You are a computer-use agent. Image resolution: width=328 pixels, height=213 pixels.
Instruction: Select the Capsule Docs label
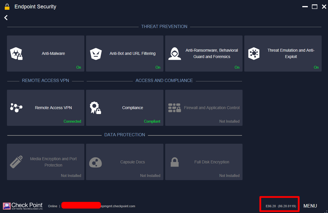point(133,162)
